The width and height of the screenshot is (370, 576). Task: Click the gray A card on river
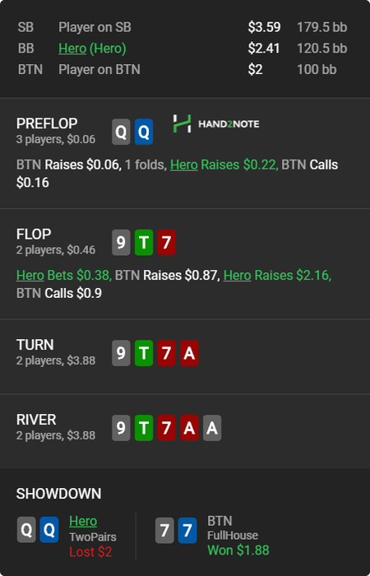coord(212,428)
